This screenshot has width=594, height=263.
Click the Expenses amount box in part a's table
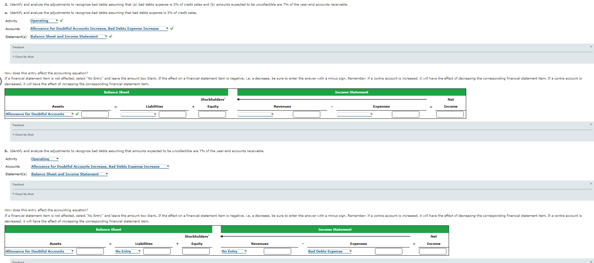point(406,114)
